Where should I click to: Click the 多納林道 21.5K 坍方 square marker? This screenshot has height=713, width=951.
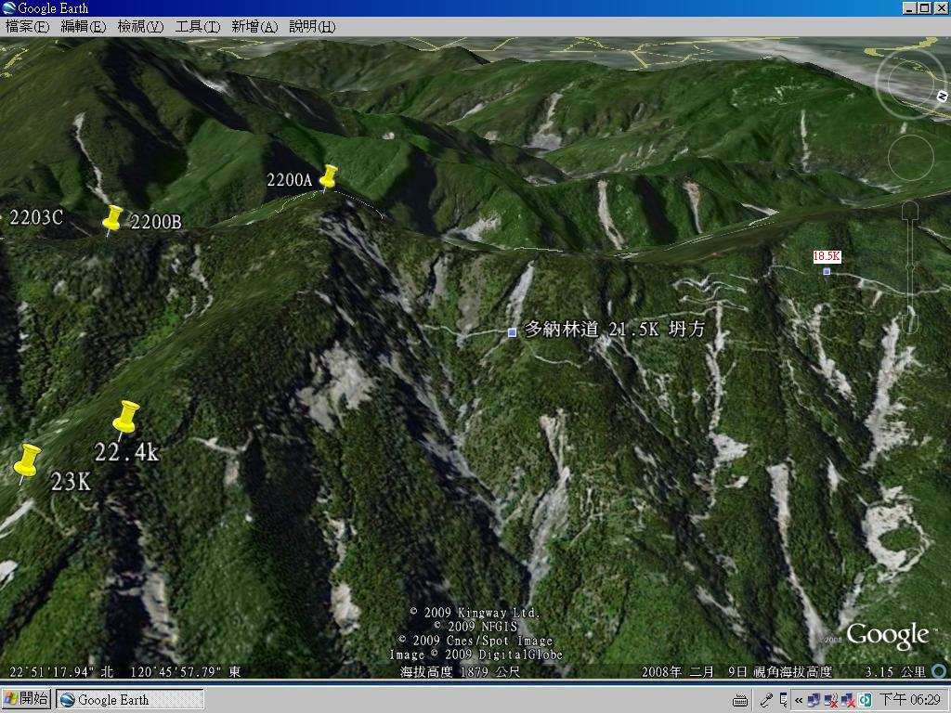pos(512,331)
